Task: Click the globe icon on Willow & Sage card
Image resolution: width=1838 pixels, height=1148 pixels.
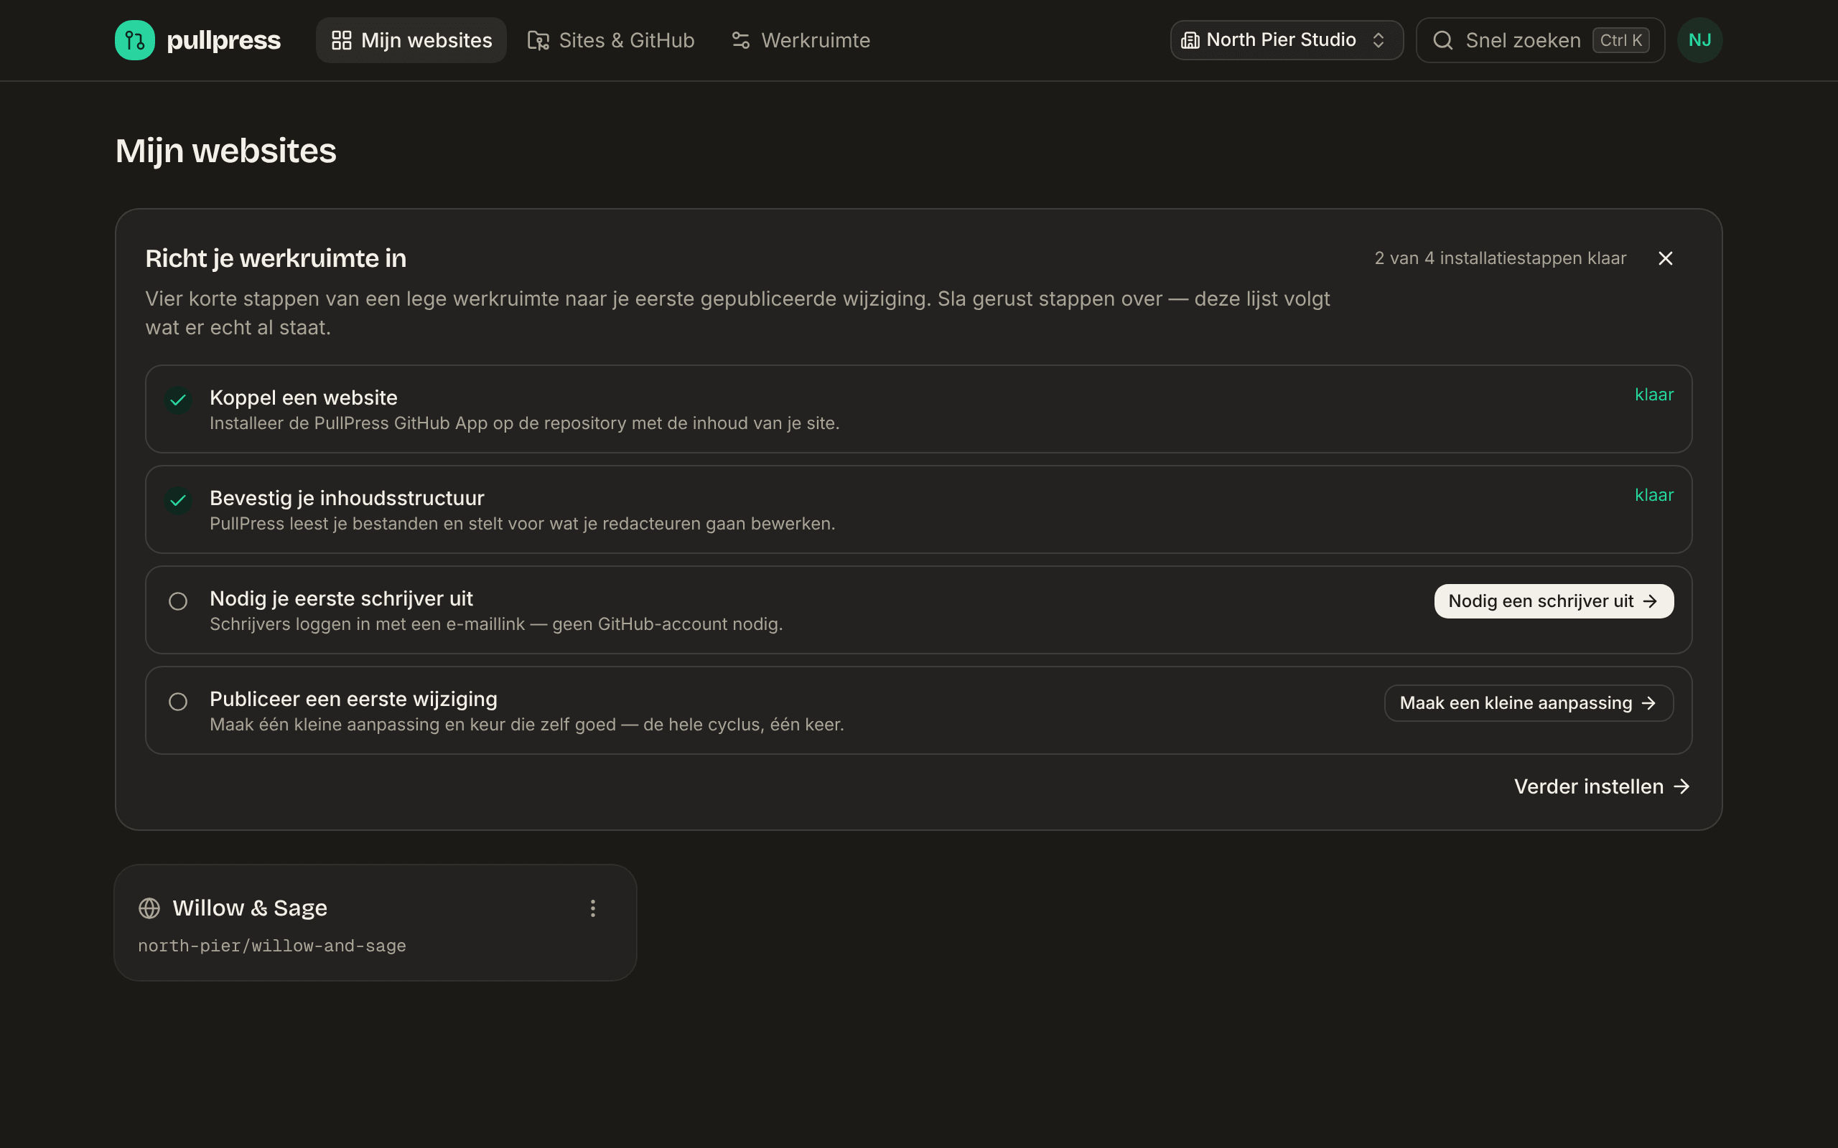Action: click(x=149, y=908)
